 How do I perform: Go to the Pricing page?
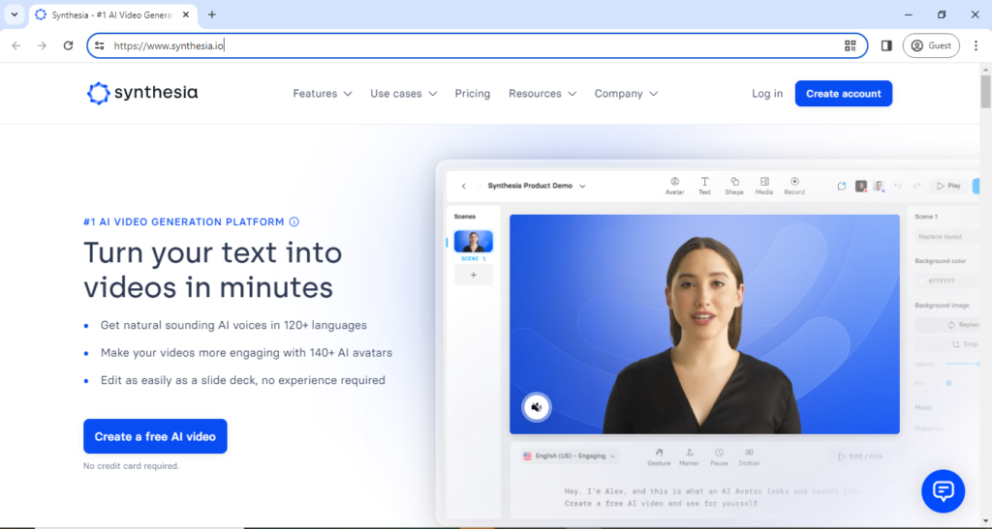click(x=473, y=94)
